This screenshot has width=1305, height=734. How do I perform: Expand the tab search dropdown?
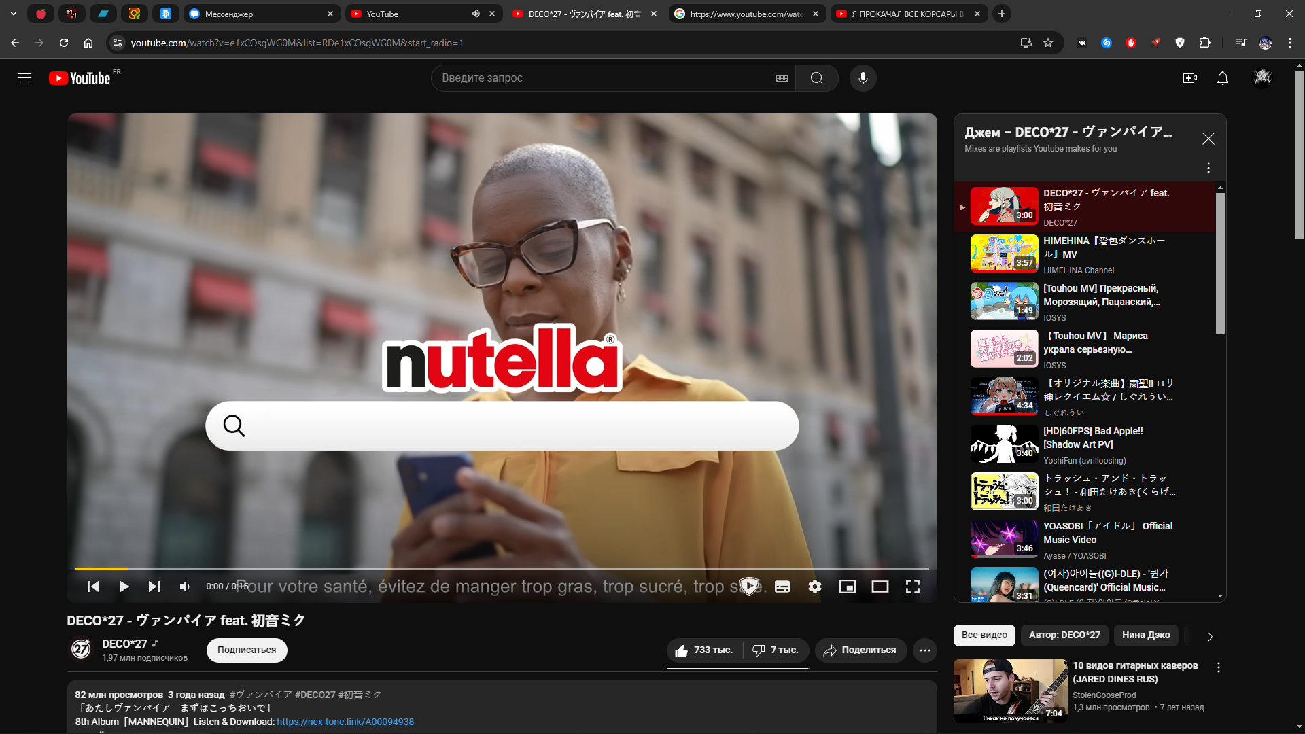point(14,14)
